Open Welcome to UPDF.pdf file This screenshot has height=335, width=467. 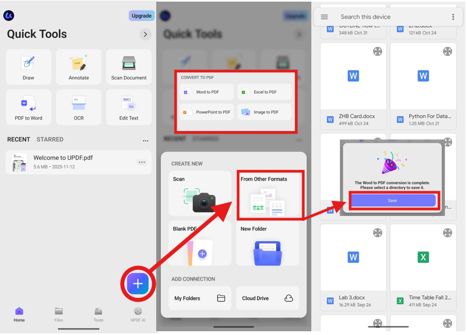(x=79, y=162)
